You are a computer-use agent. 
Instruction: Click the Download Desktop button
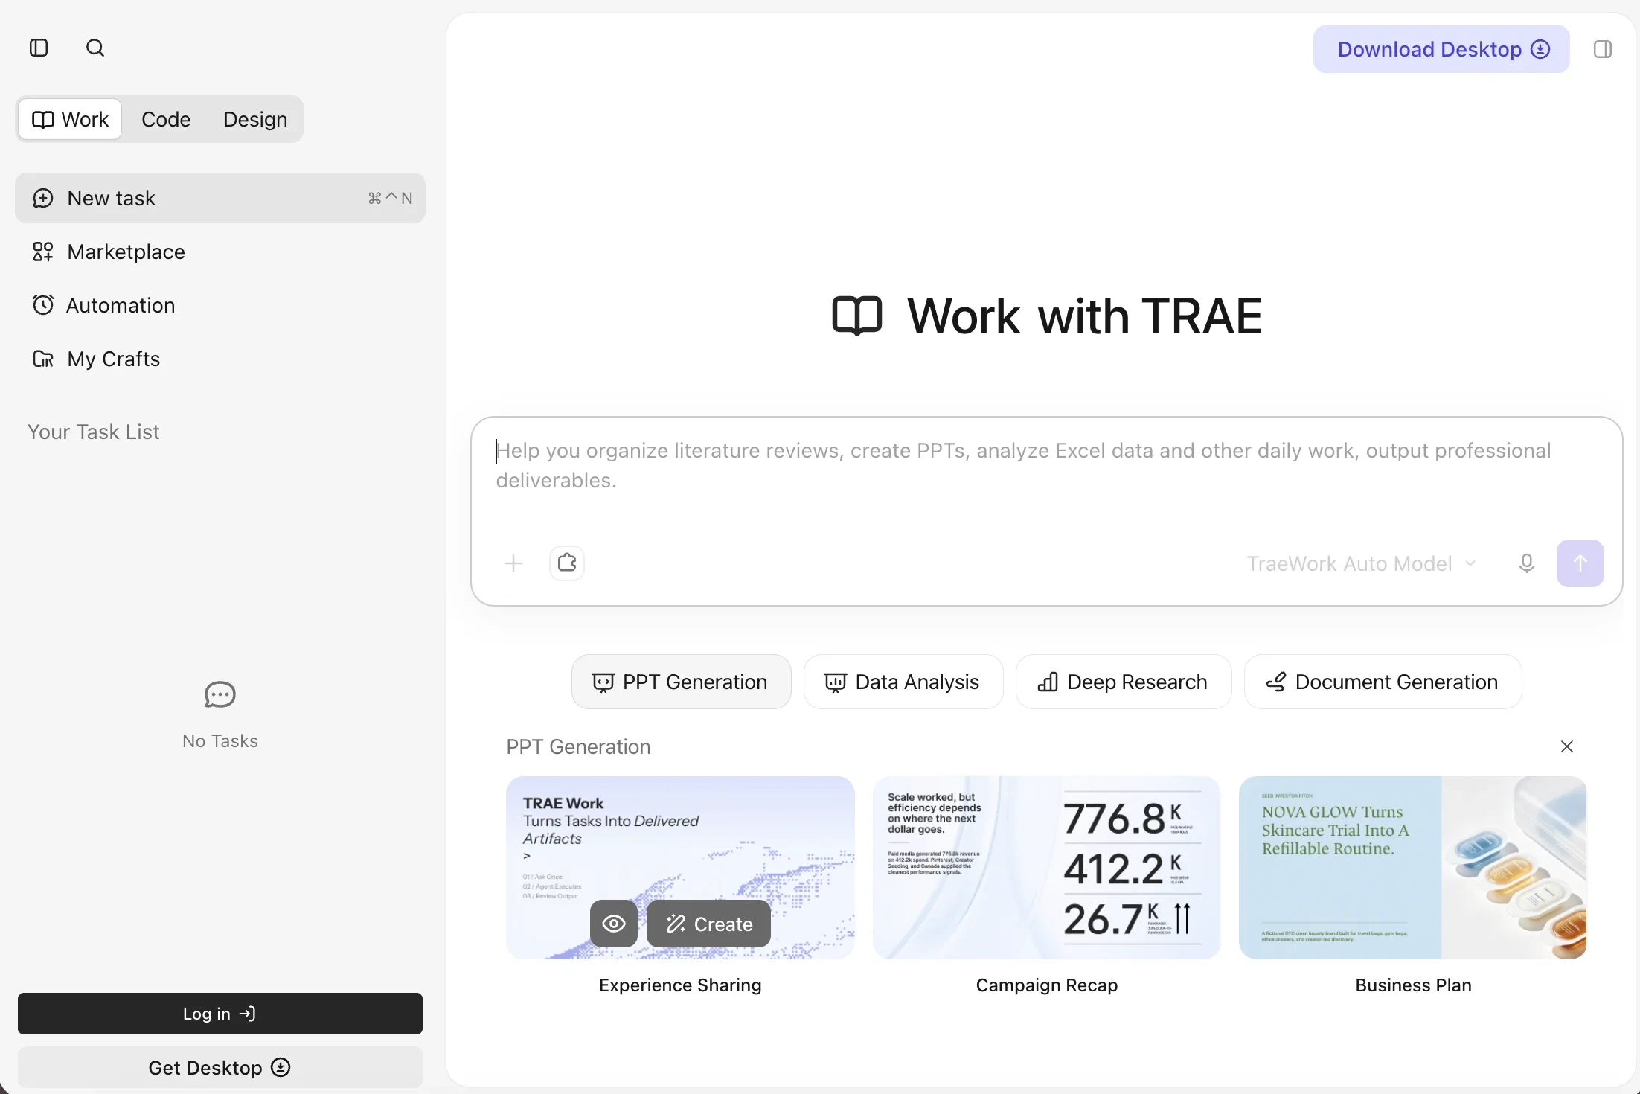[1441, 49]
